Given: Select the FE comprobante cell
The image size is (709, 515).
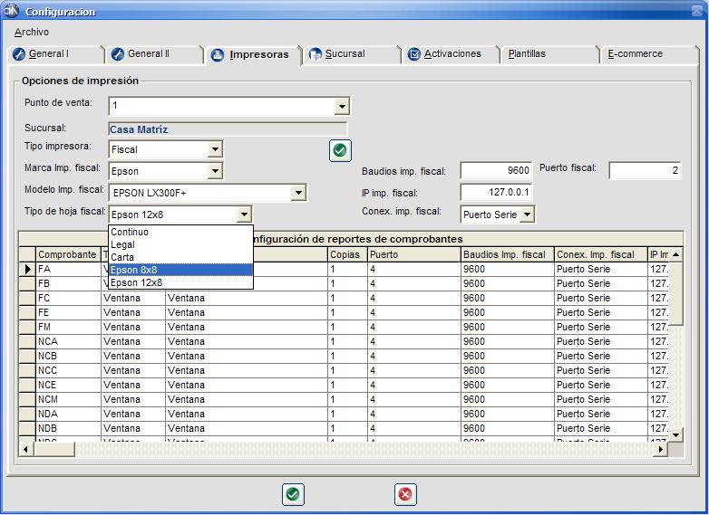Looking at the screenshot, I should click(68, 313).
